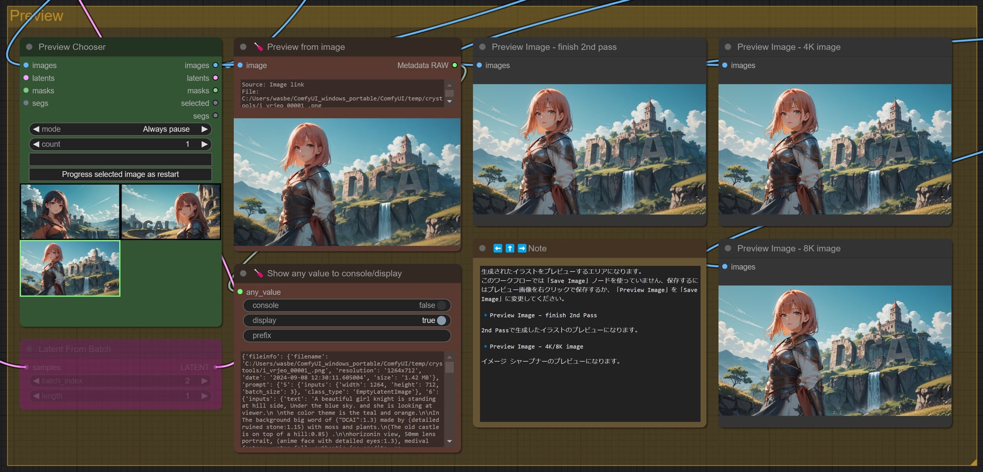The height and width of the screenshot is (472, 983).
Task: Click the prefix input field
Action: pos(347,336)
